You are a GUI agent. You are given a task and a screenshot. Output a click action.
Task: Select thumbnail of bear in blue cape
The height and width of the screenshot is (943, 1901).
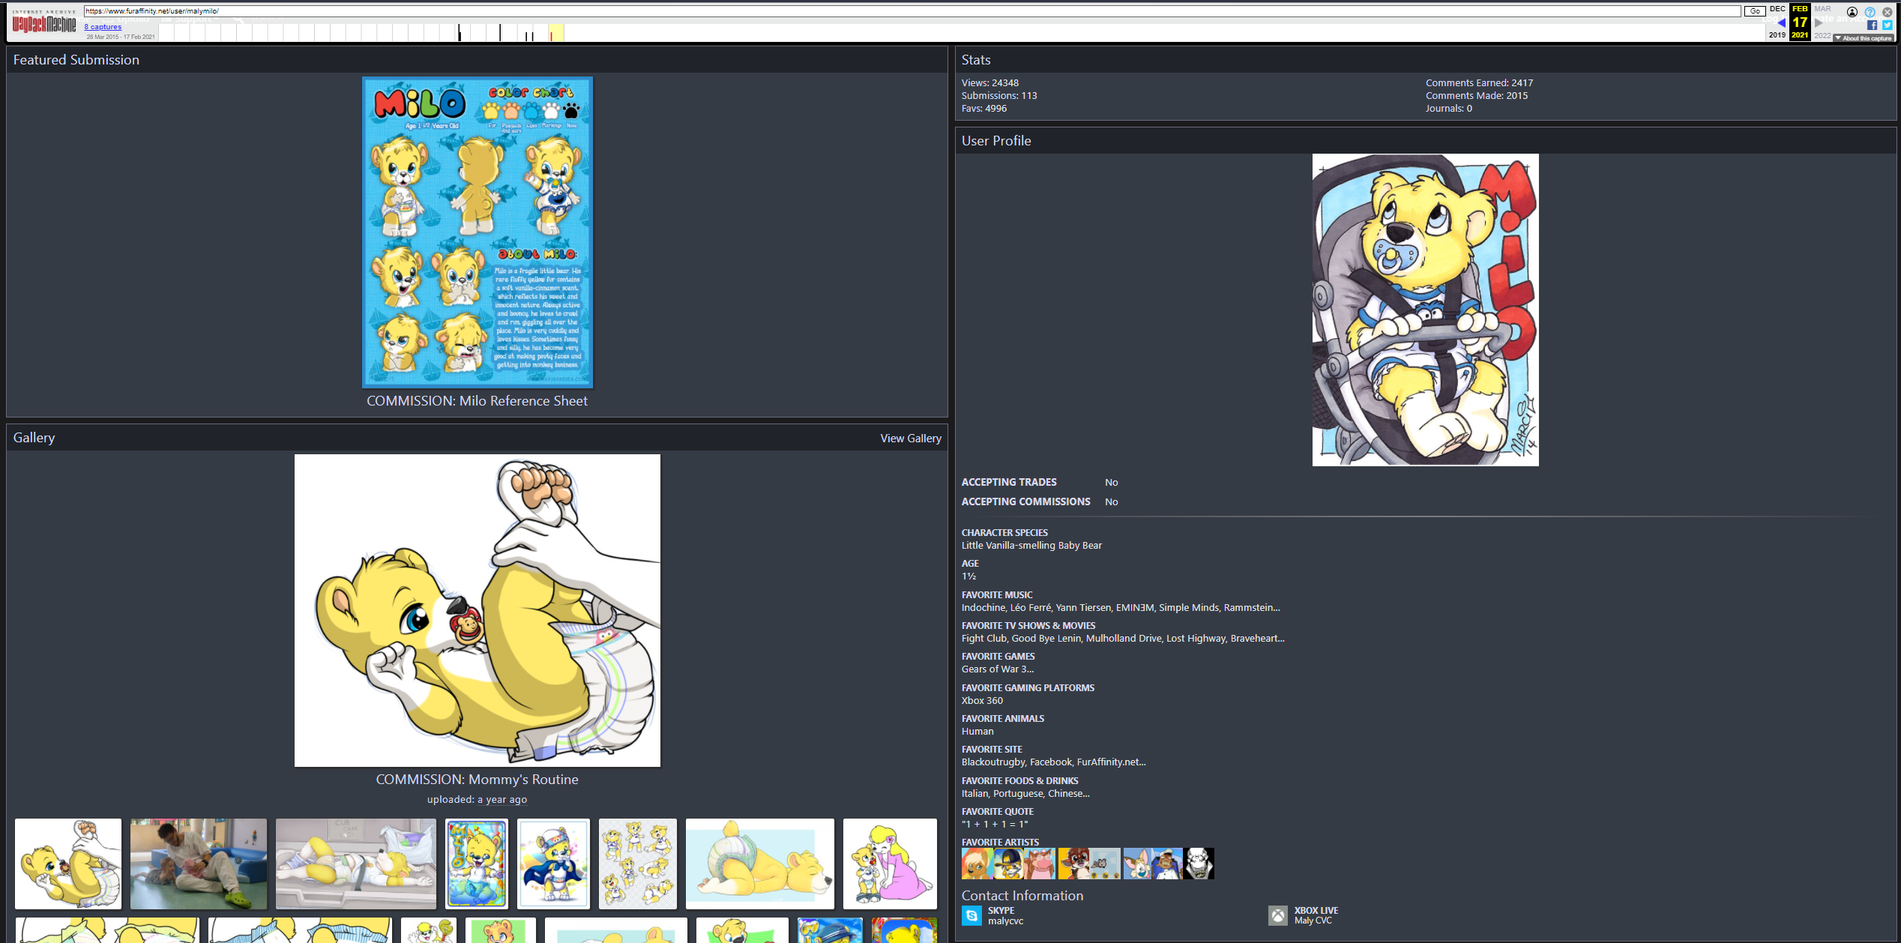coord(554,864)
